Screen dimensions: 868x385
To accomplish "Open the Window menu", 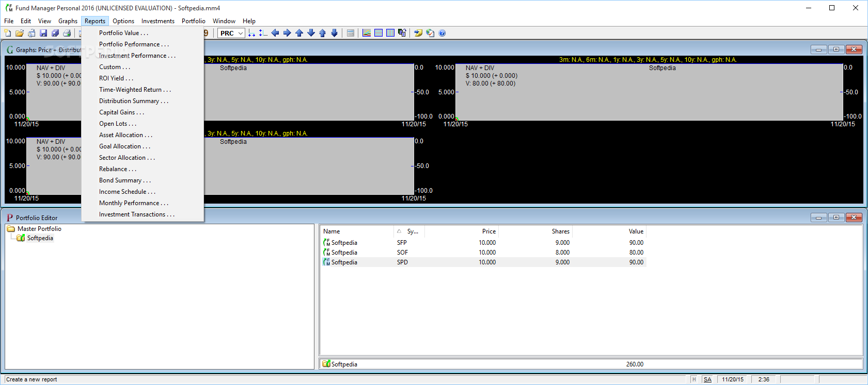I will (224, 21).
